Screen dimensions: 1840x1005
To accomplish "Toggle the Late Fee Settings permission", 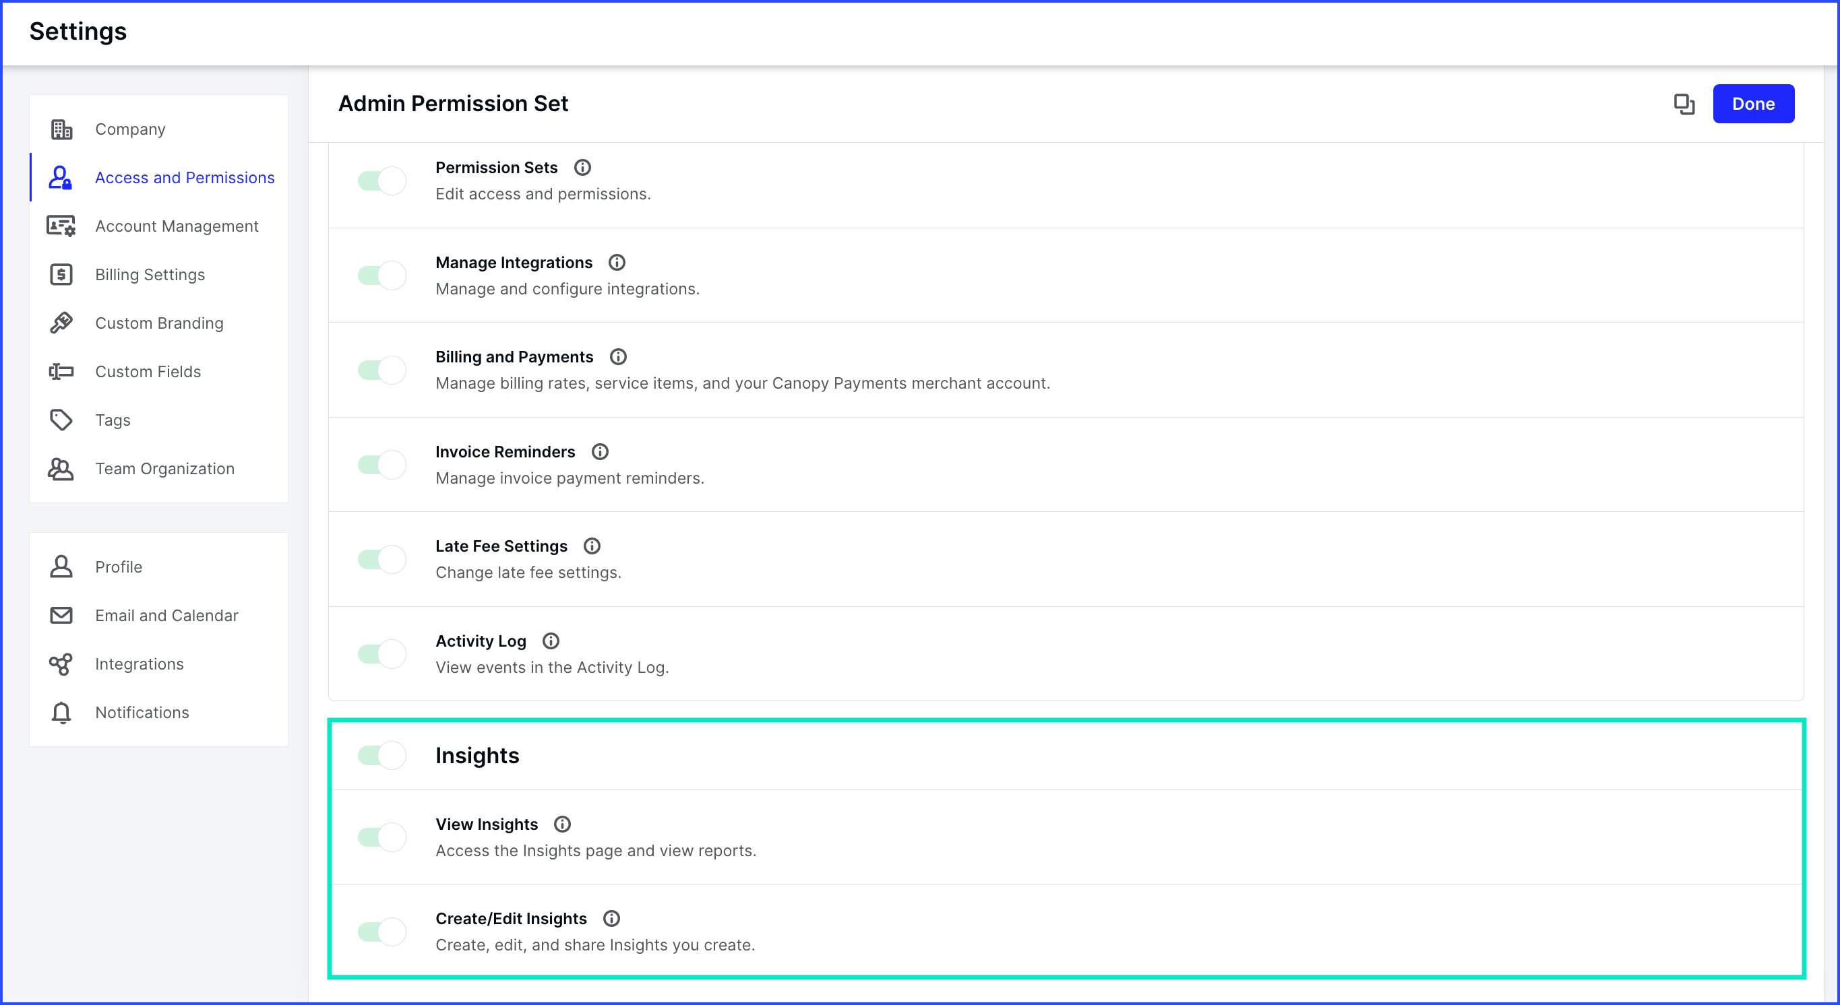I will tap(381, 559).
